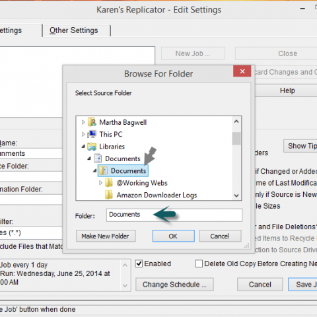Click the folder tree scrollbar thumb

click(x=236, y=139)
